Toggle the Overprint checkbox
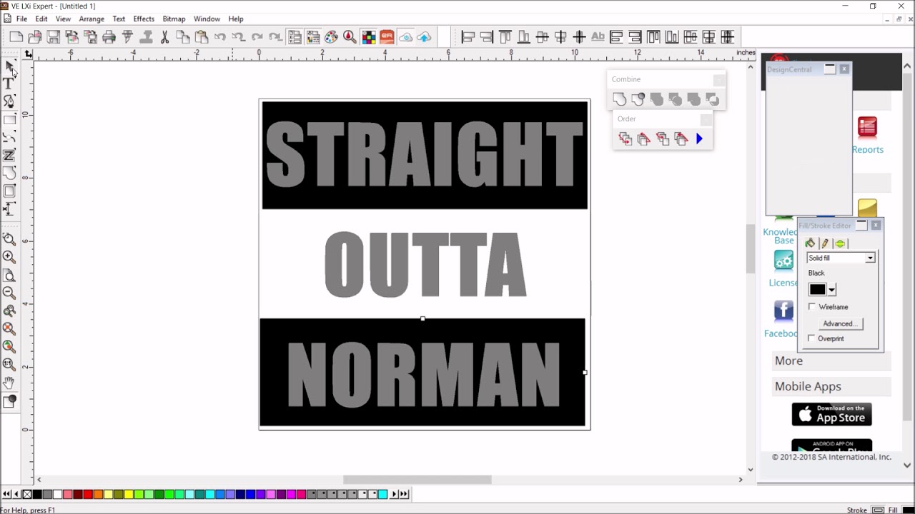Screen dimensions: 915x514 pos(811,338)
